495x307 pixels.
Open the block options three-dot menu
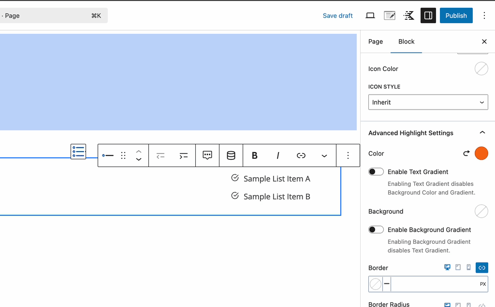(x=348, y=155)
